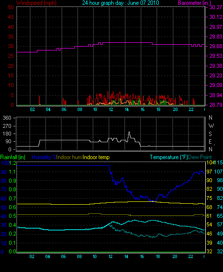Click hour 02 marker on top graph
The width and height of the screenshot is (223, 272).
point(32,110)
